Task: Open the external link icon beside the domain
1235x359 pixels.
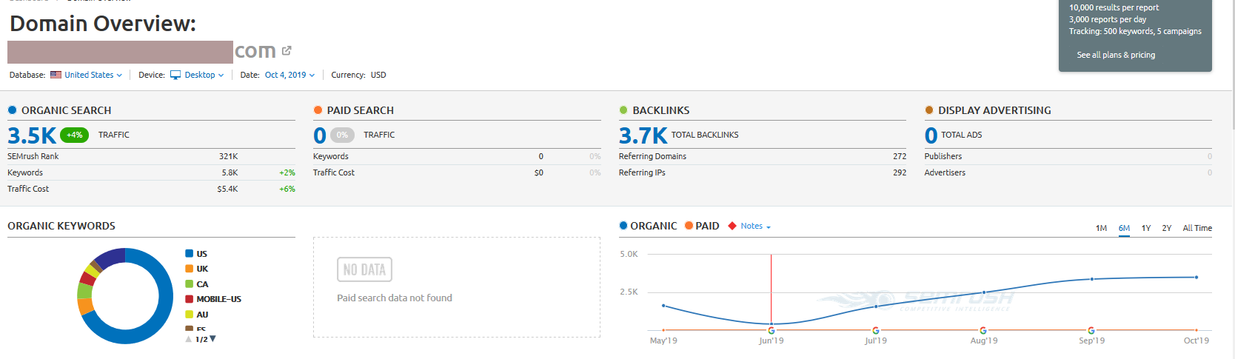Action: click(287, 50)
